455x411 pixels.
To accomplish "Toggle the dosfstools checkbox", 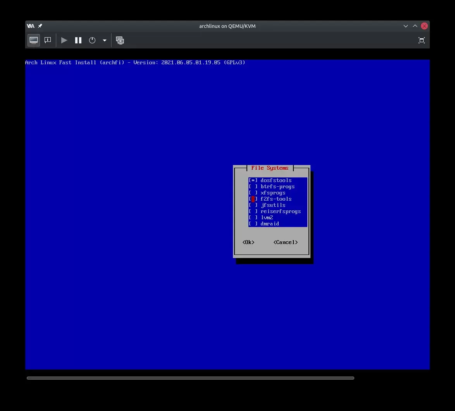I will coord(253,181).
